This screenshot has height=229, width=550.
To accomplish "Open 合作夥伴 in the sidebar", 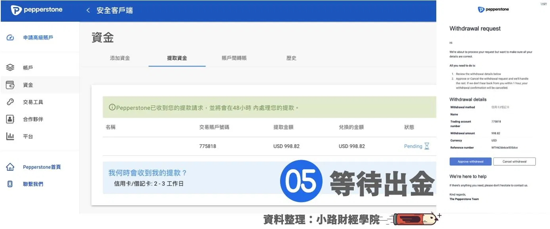I will [33, 119].
